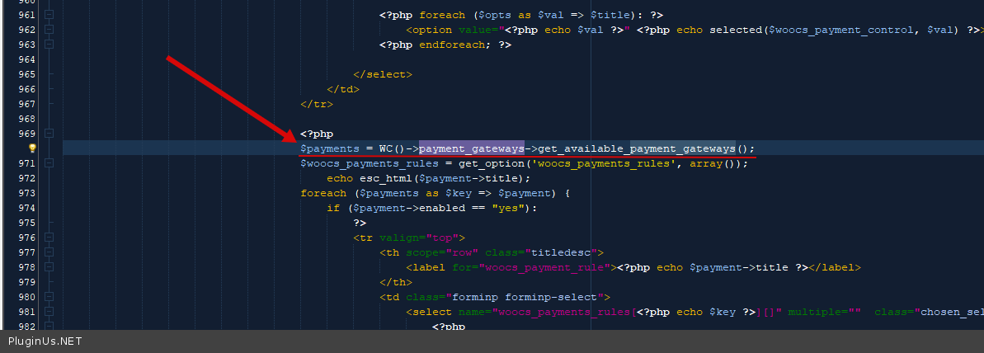The image size is (984, 353).
Task: Toggle the fold marker at line 971
Action: coord(49,163)
